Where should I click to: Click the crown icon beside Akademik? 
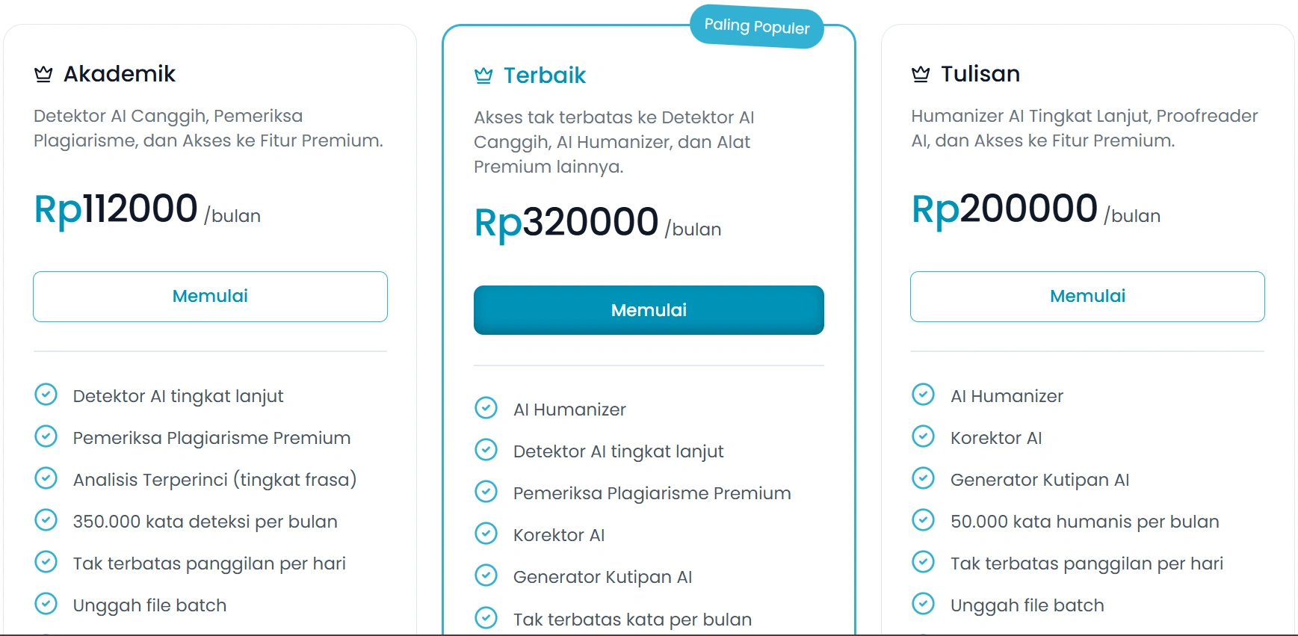(43, 74)
